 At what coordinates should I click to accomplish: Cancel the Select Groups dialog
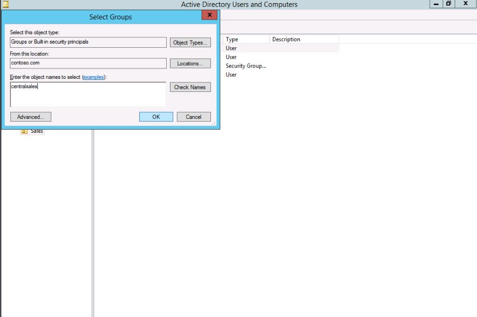pyautogui.click(x=193, y=117)
